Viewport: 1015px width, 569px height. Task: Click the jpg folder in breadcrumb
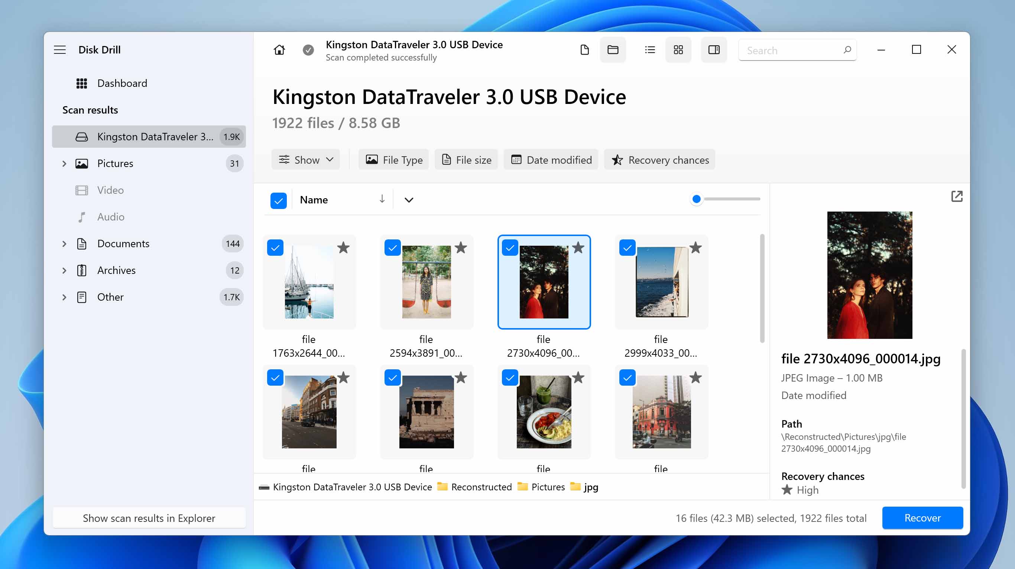click(x=584, y=487)
